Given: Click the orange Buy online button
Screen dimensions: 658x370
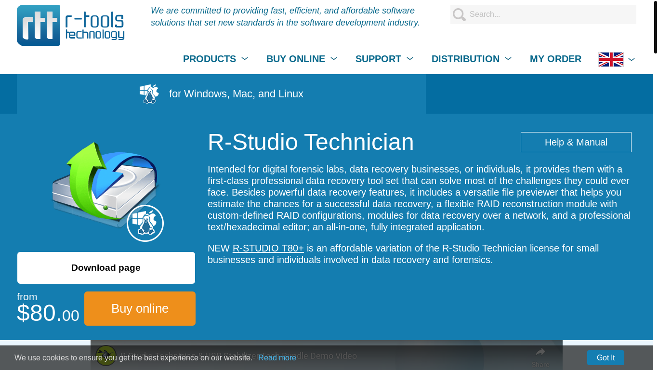Looking at the screenshot, I should coord(140,308).
